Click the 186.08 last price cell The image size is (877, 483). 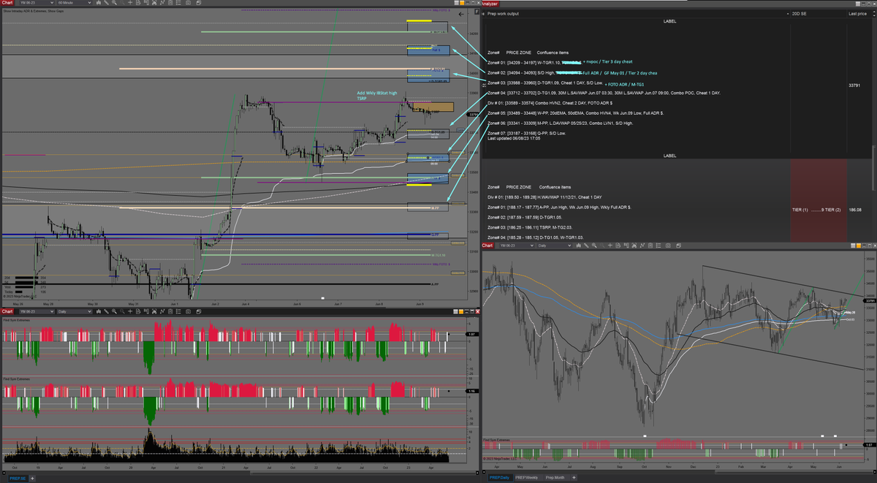(x=854, y=210)
